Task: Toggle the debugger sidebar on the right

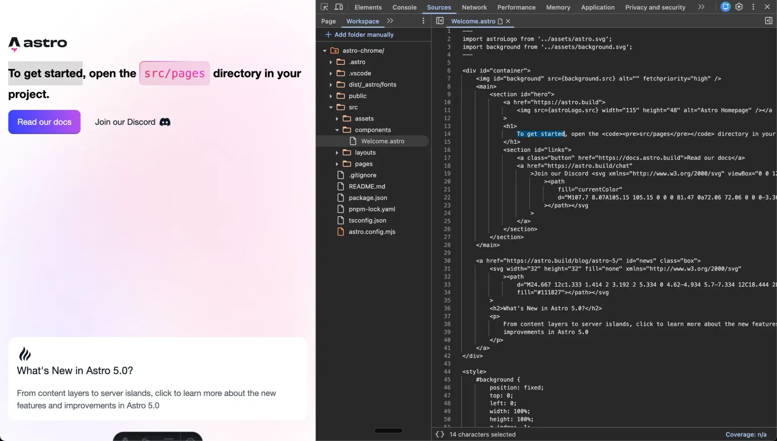Action: (768, 21)
